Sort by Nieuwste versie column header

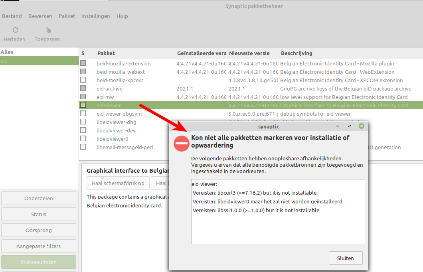(253, 53)
